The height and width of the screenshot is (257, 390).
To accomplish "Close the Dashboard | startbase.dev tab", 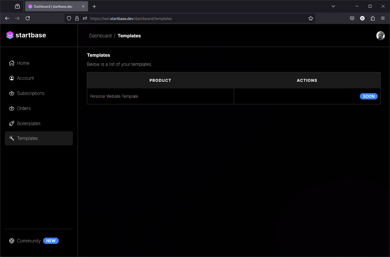I will tap(83, 6).
